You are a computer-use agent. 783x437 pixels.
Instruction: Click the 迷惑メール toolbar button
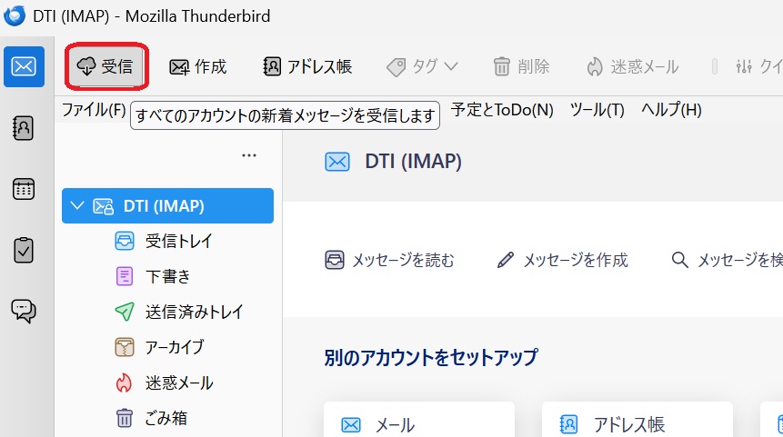click(x=633, y=66)
